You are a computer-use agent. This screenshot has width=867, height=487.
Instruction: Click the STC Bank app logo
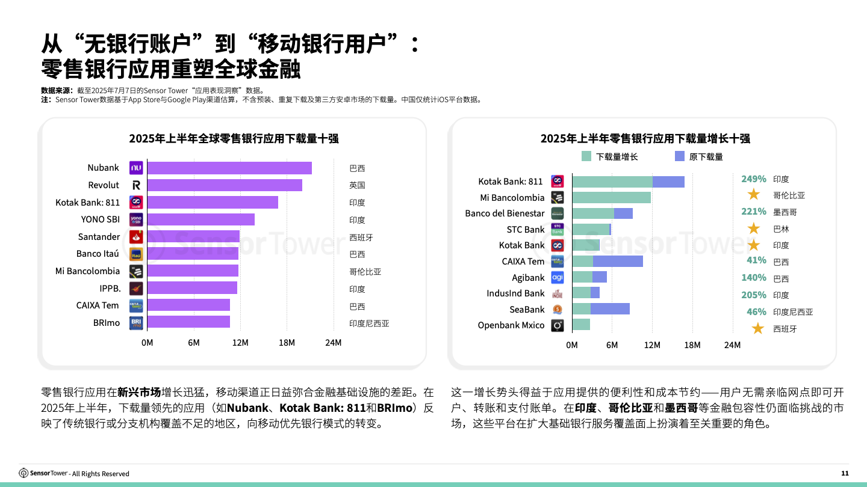coord(558,229)
